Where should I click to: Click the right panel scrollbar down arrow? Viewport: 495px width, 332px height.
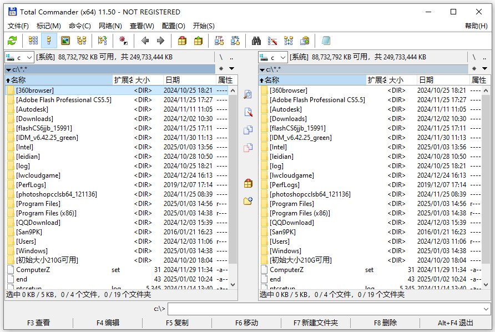(486, 285)
